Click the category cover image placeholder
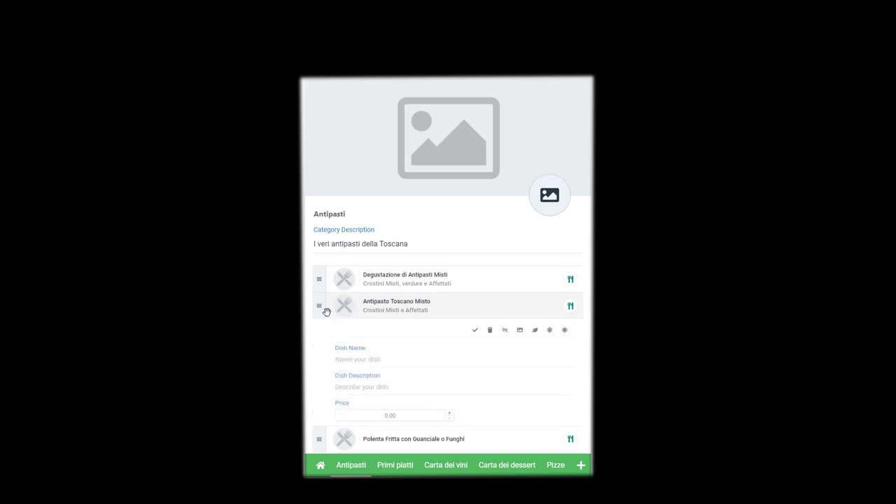The width and height of the screenshot is (896, 504). tap(449, 138)
